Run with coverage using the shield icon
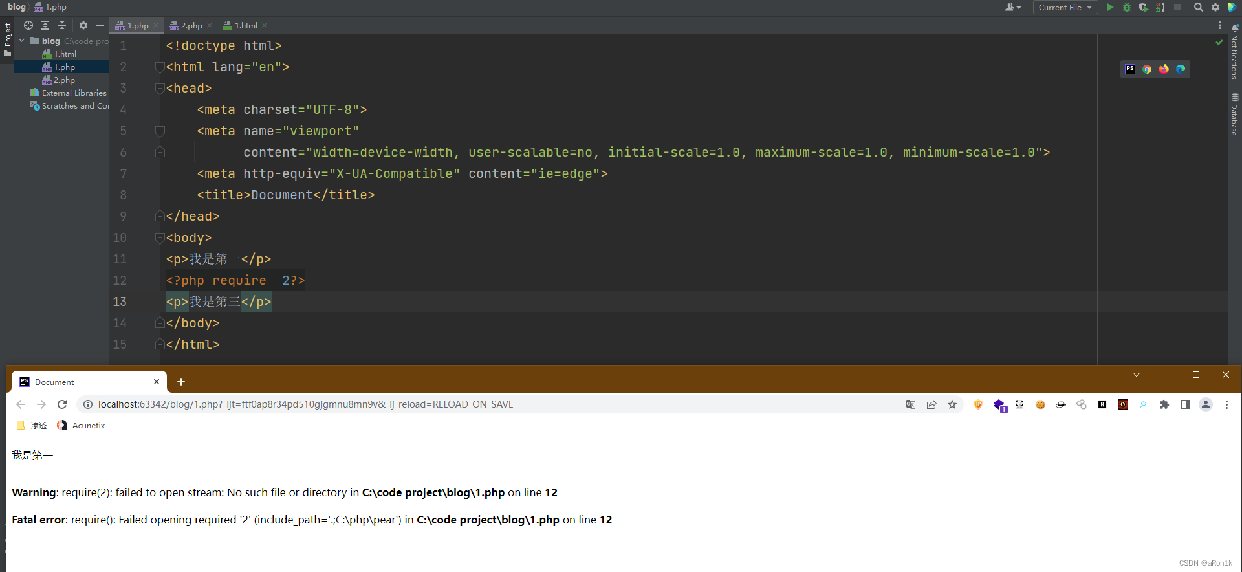Image resolution: width=1242 pixels, height=572 pixels. coord(1144,7)
